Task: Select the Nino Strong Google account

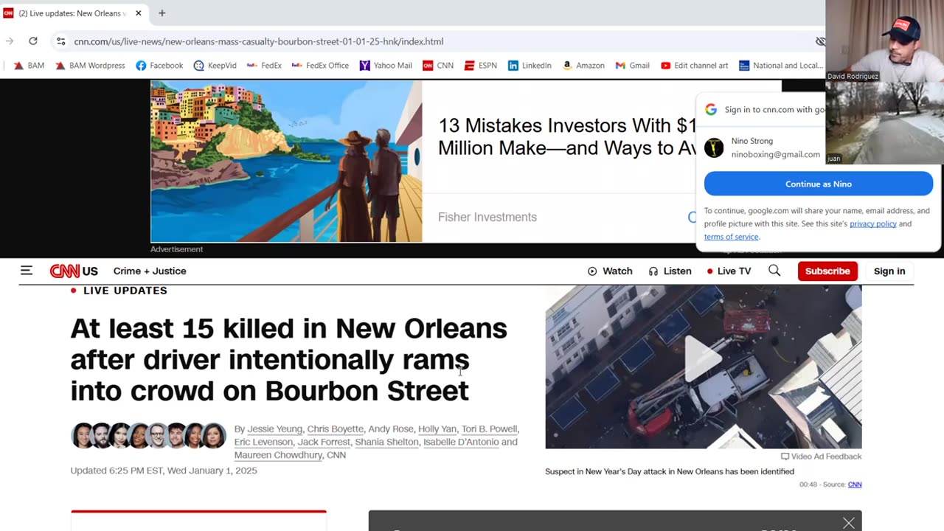Action: [x=763, y=147]
